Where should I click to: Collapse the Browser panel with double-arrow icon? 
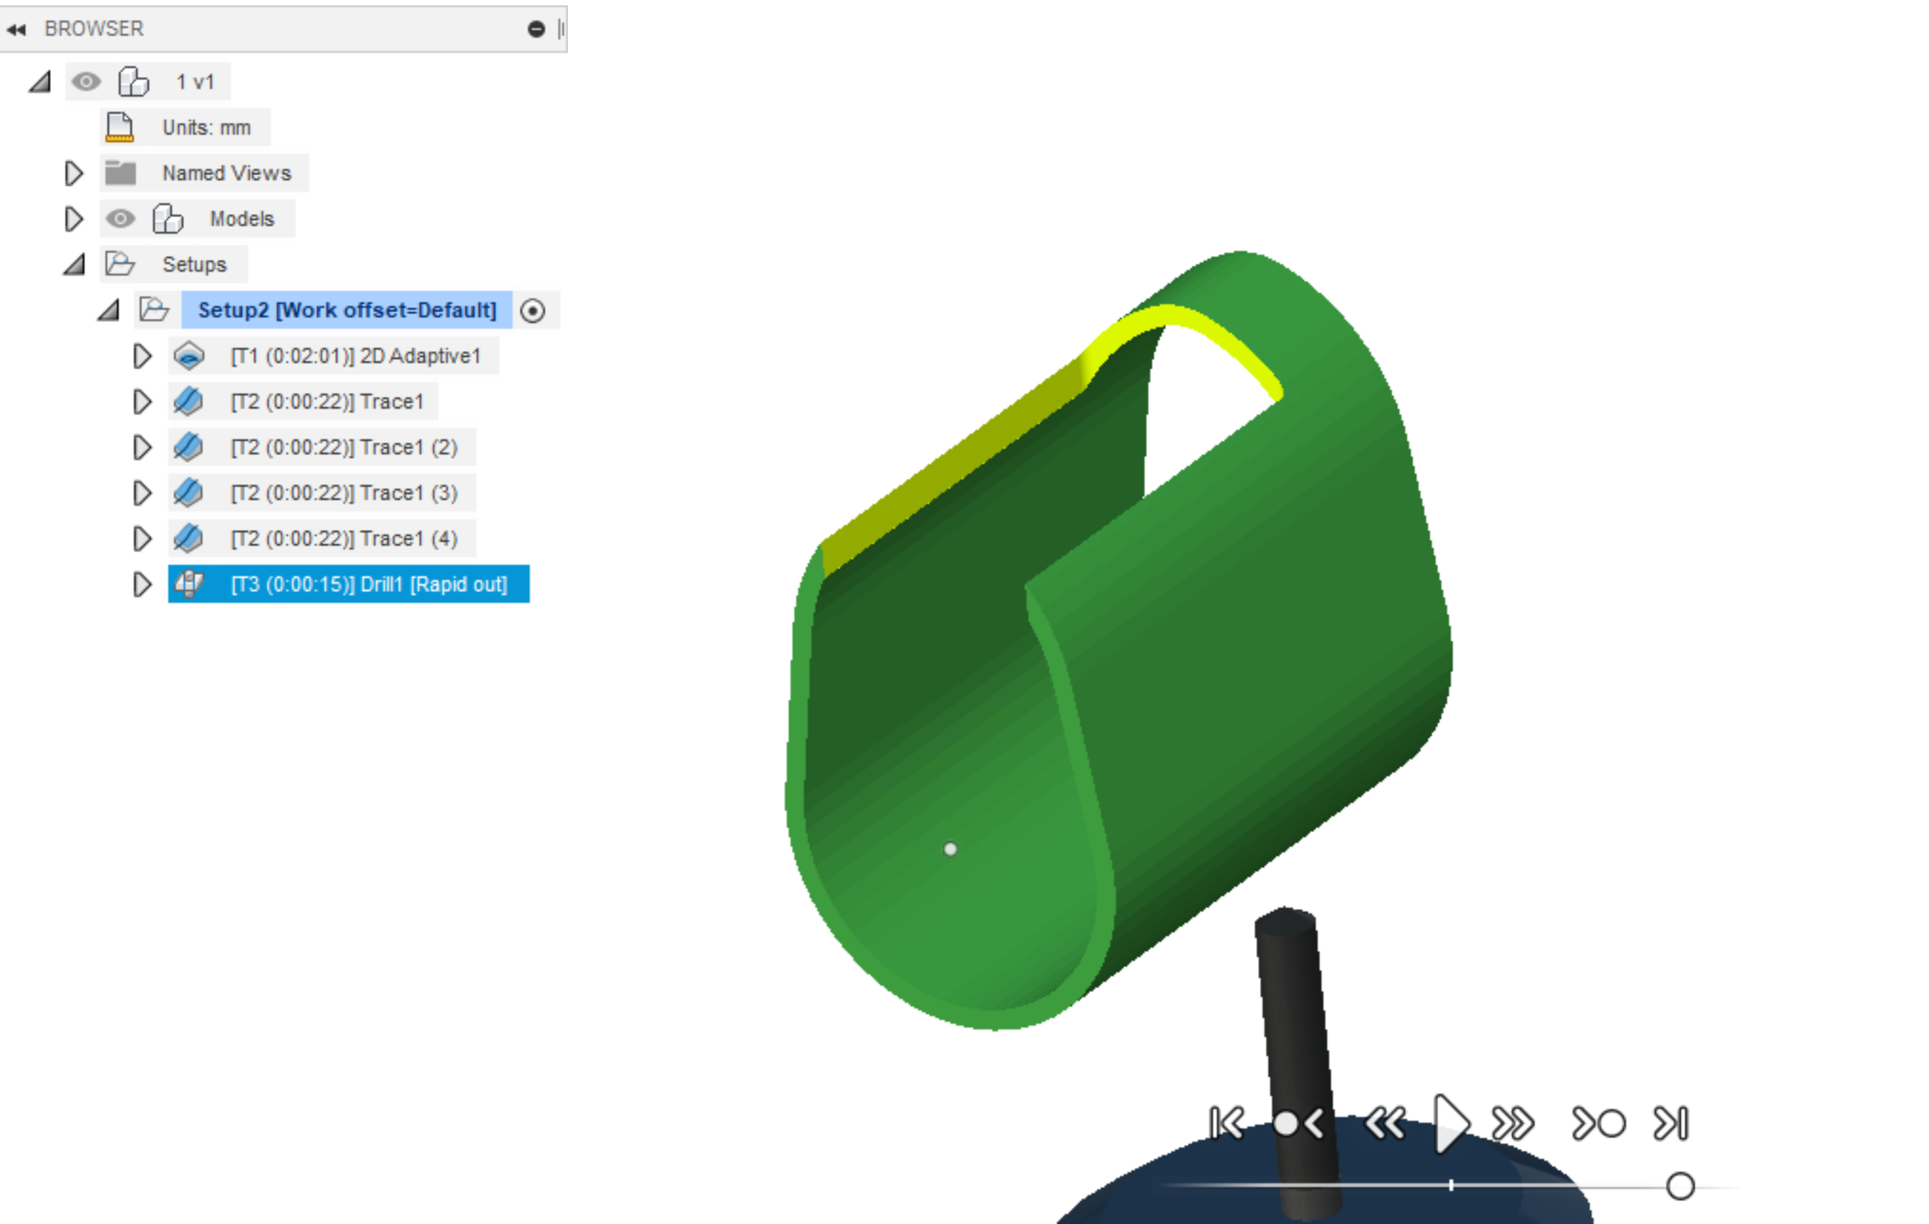tap(16, 30)
